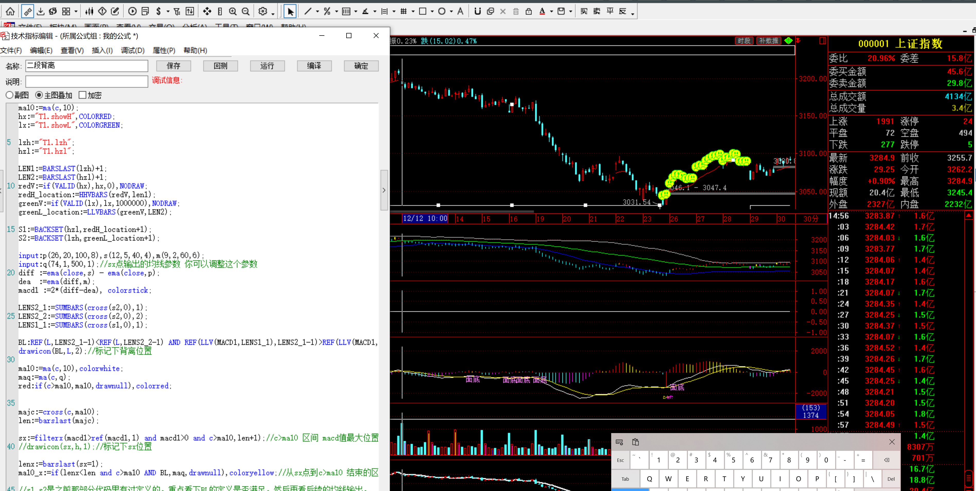Toggle the ruler drawing-tools icon
Viewport: 976px width, 491px height.
(27, 11)
